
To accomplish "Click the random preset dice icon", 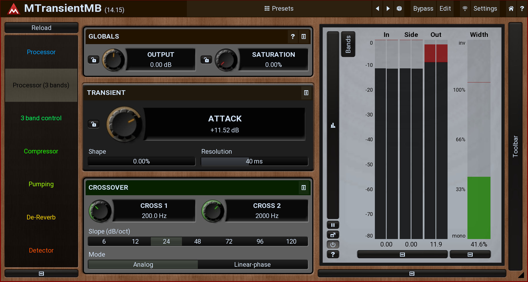I will pyautogui.click(x=399, y=9).
